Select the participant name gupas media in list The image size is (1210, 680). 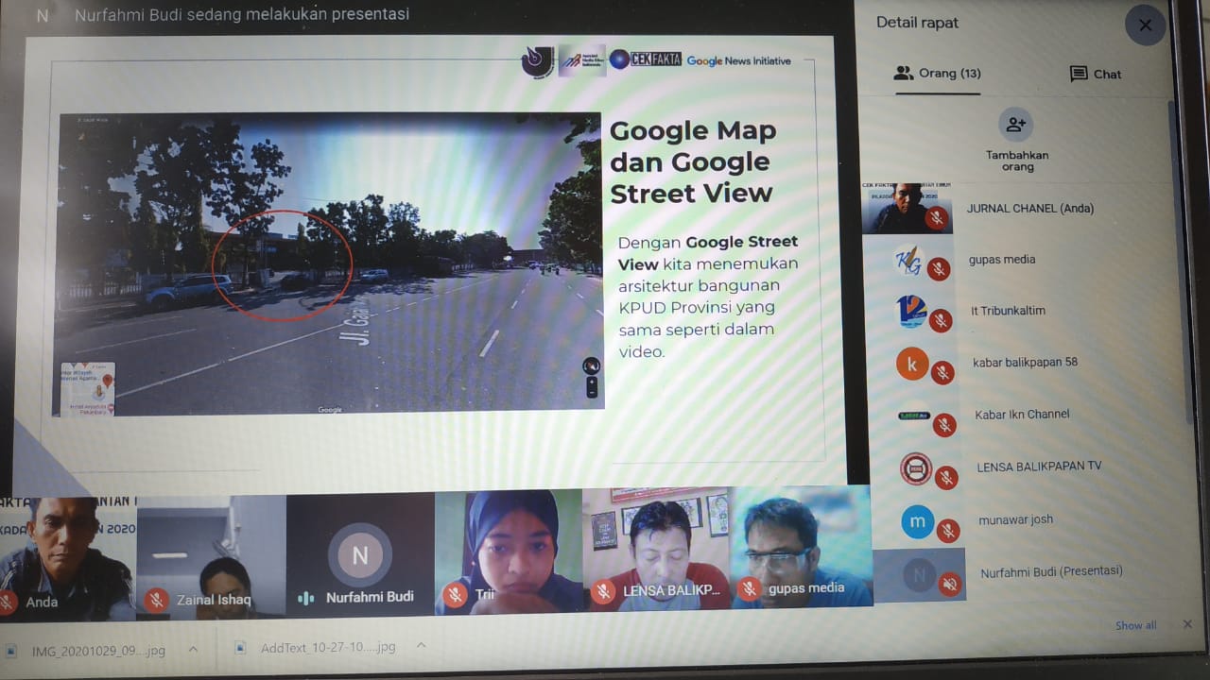[x=1002, y=260]
